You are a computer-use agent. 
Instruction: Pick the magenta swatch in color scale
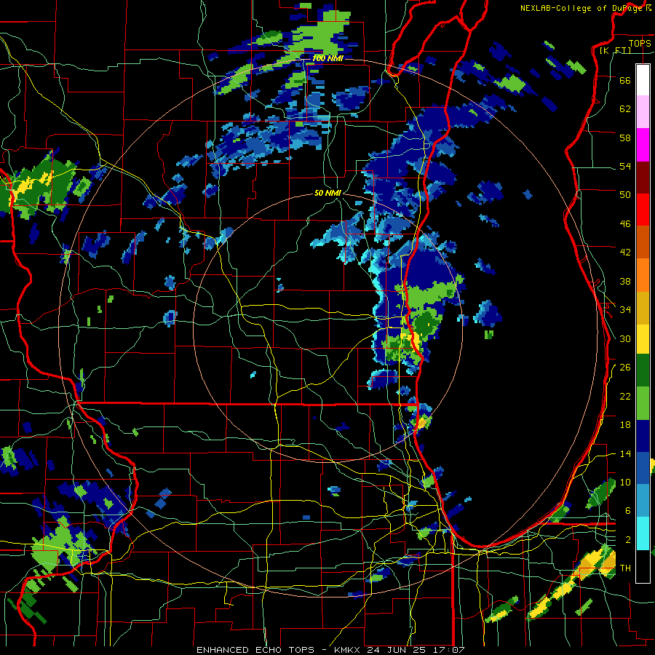(643, 145)
